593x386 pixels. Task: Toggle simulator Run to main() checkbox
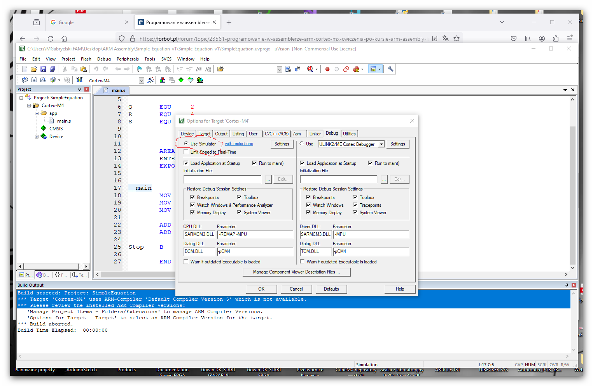[x=254, y=163]
